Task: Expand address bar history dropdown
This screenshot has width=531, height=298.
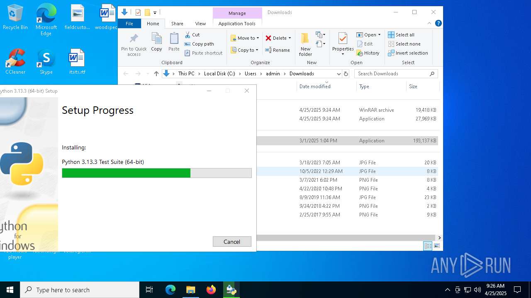Action: point(339,74)
